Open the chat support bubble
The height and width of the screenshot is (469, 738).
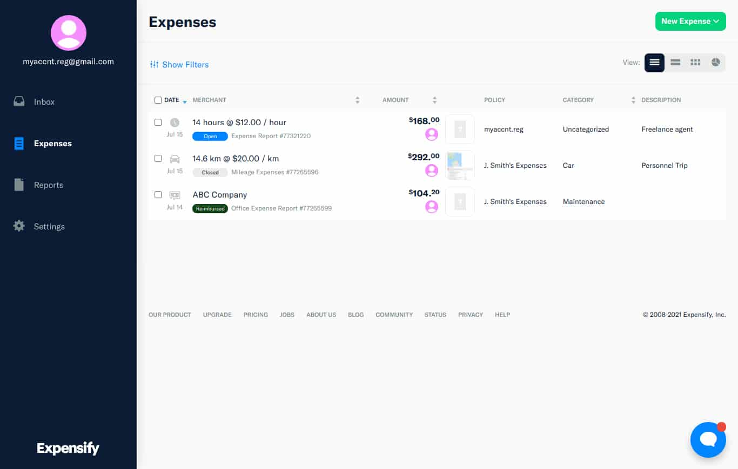tap(708, 439)
